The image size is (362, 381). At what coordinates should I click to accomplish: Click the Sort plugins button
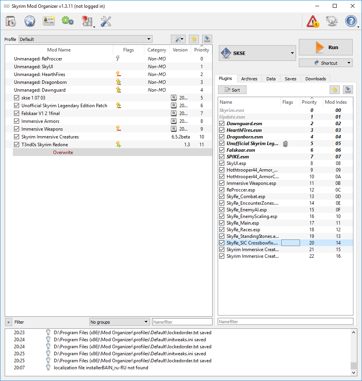coord(232,90)
